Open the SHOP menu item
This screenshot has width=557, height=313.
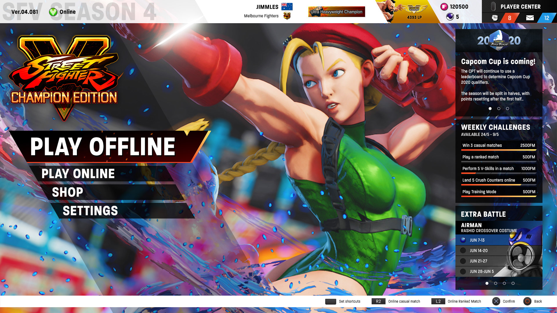point(68,192)
